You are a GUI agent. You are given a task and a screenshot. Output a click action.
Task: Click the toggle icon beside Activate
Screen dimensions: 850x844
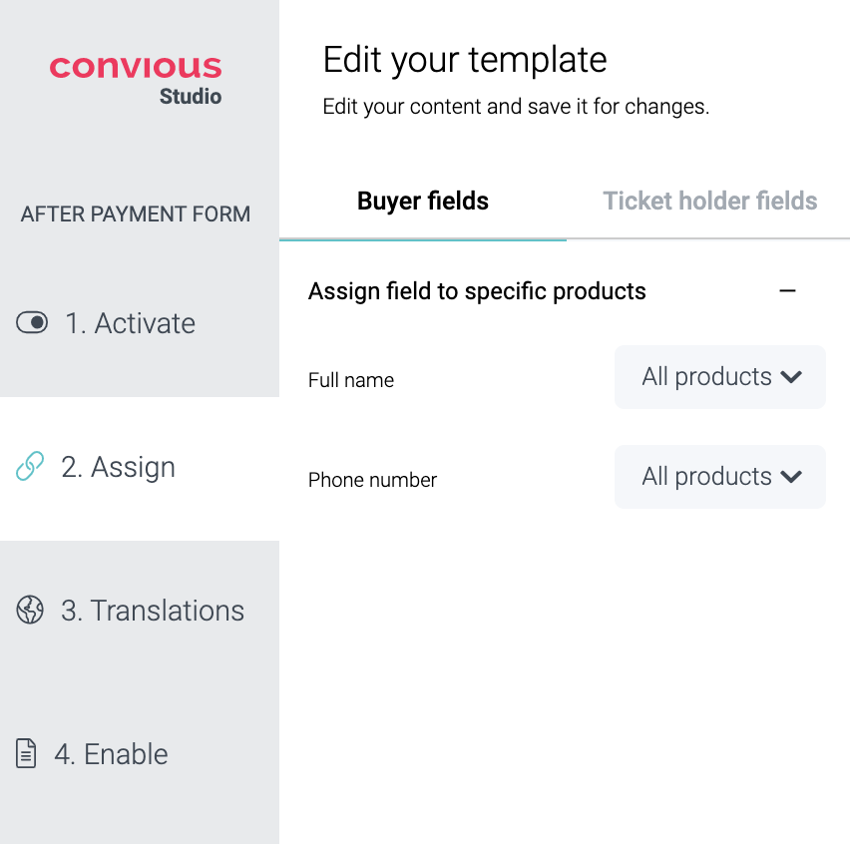point(32,323)
